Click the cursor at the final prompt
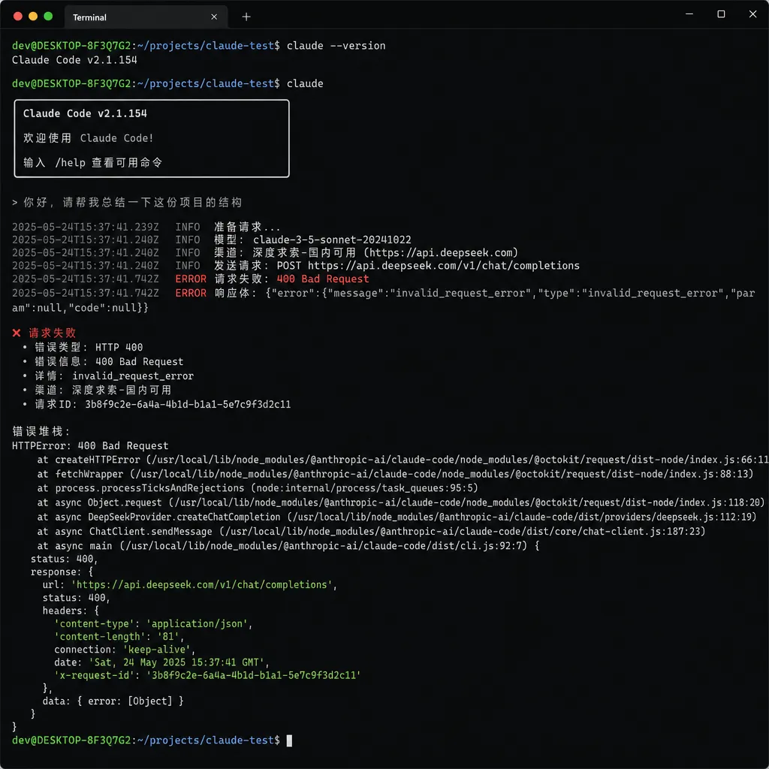The height and width of the screenshot is (769, 769). coord(289,740)
